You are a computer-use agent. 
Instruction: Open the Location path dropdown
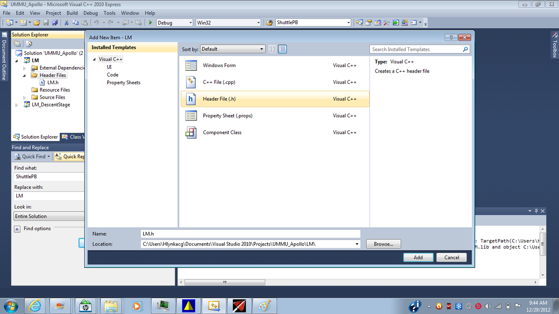pos(357,244)
